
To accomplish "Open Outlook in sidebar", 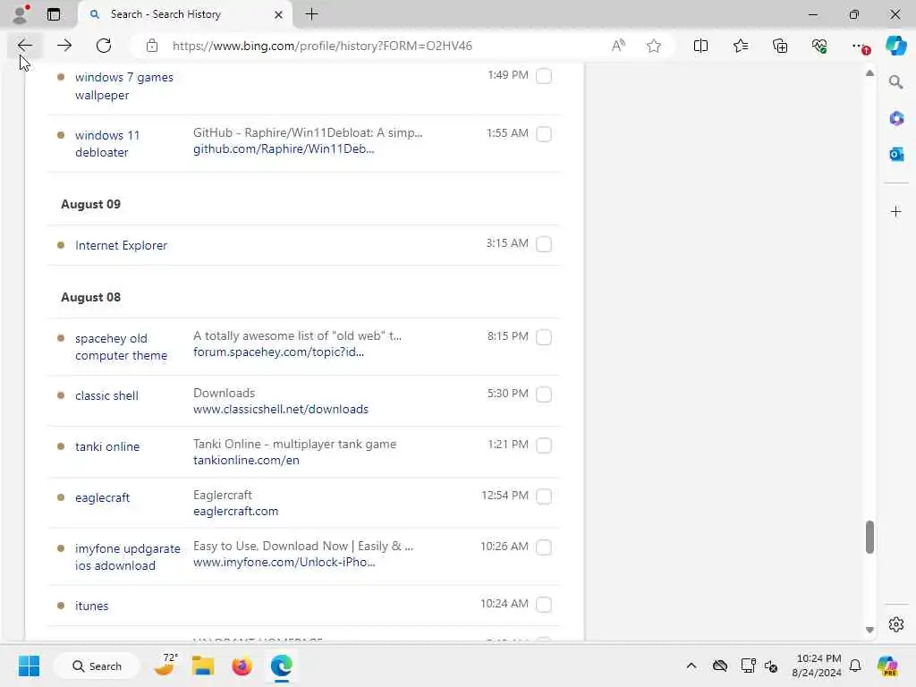I will pos(895,154).
